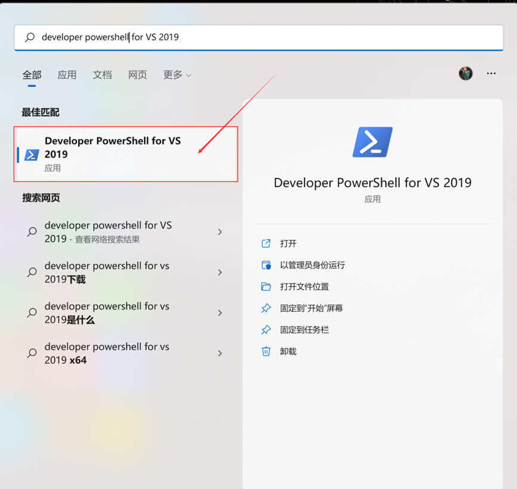Choose 以管理员身份运行

pyautogui.click(x=313, y=265)
